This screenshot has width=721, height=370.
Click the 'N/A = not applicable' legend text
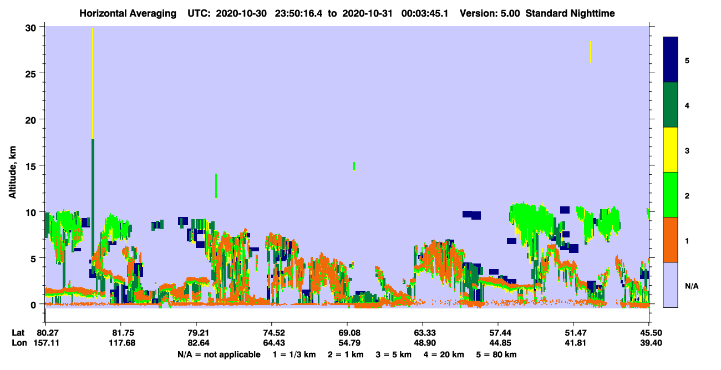coord(219,354)
